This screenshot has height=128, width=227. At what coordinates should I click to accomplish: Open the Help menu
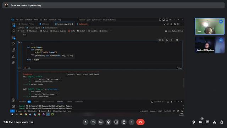click(x=59, y=20)
